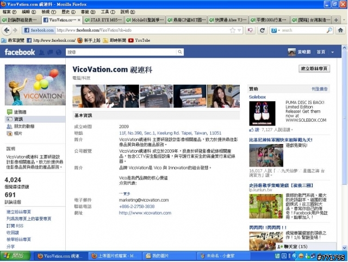
Task: Open the browser Home page icon
Action: pos(340,30)
